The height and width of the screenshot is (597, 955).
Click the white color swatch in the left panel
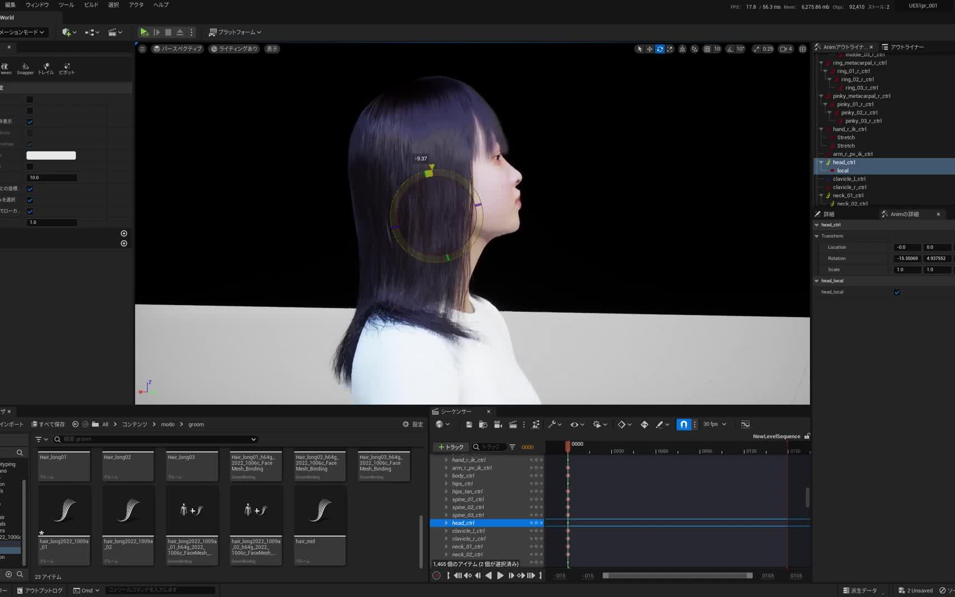[x=51, y=155]
